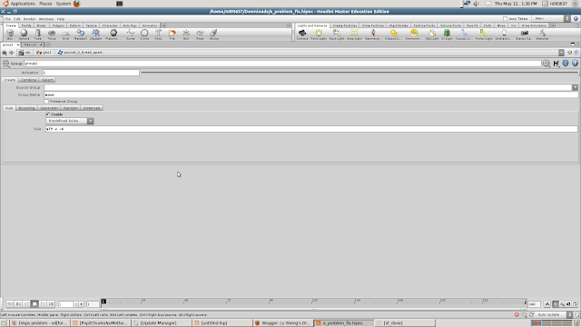Open the Main takes dropdown
The height and width of the screenshot is (327, 581).
[551, 18]
